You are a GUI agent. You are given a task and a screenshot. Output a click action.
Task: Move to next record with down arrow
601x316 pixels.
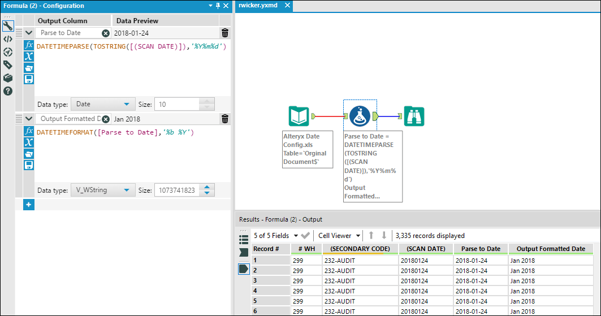pos(384,236)
